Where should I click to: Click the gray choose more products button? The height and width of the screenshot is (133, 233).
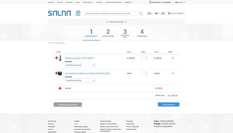(x=68, y=105)
